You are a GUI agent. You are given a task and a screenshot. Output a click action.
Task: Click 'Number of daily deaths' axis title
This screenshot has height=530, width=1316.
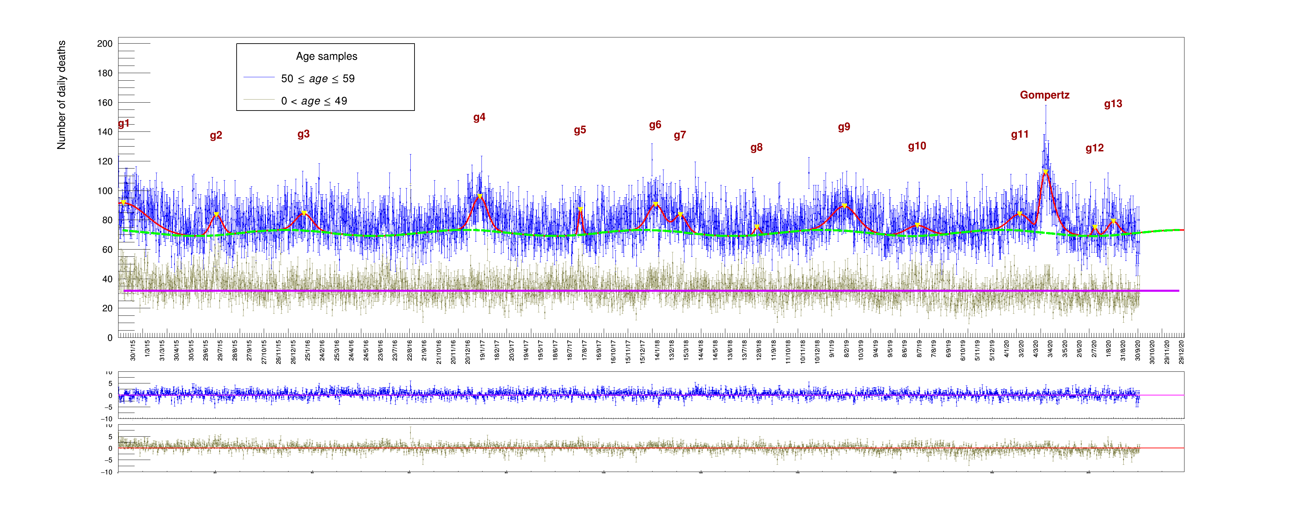[x=61, y=95]
